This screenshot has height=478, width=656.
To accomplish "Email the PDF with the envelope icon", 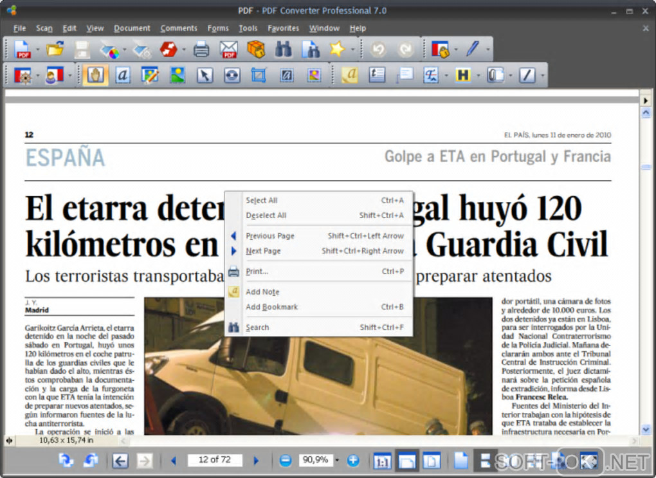I will (x=228, y=50).
